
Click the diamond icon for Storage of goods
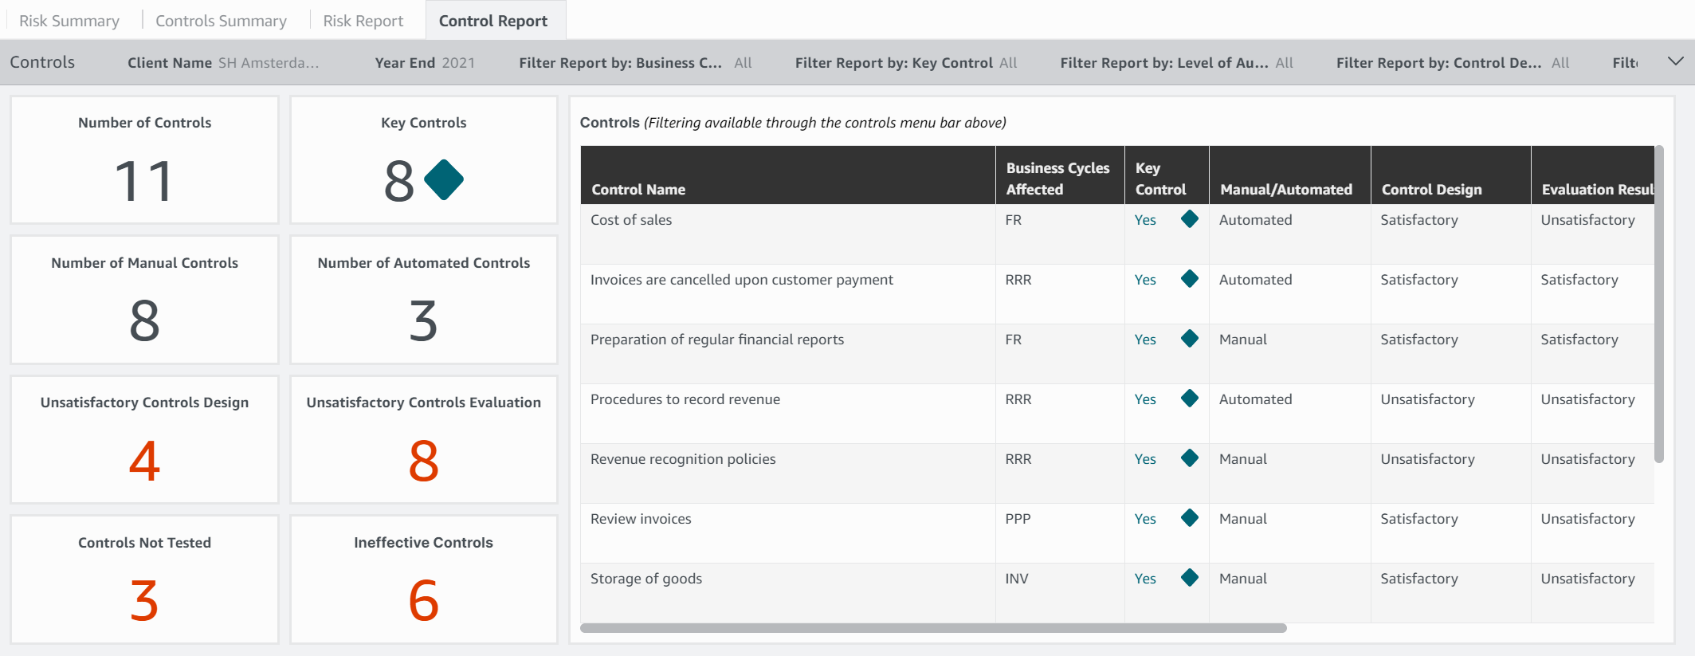pos(1189,578)
